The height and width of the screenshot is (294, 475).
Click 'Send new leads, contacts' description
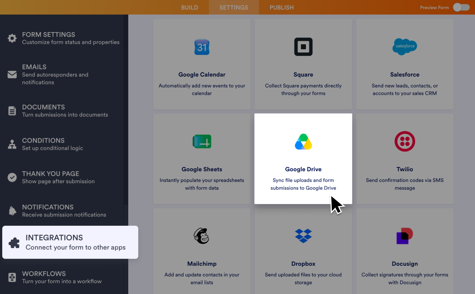click(x=405, y=89)
